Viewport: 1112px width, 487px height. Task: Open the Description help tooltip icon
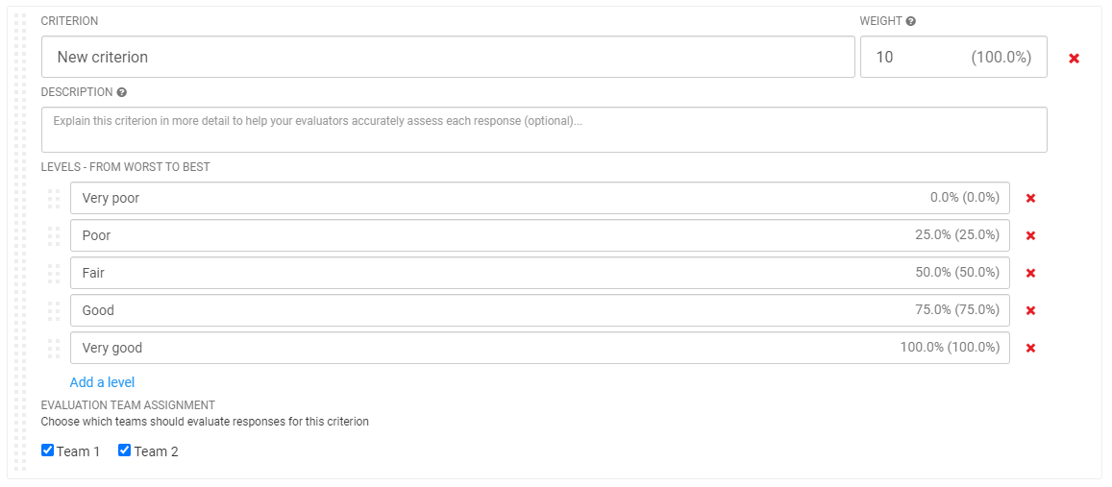point(121,92)
